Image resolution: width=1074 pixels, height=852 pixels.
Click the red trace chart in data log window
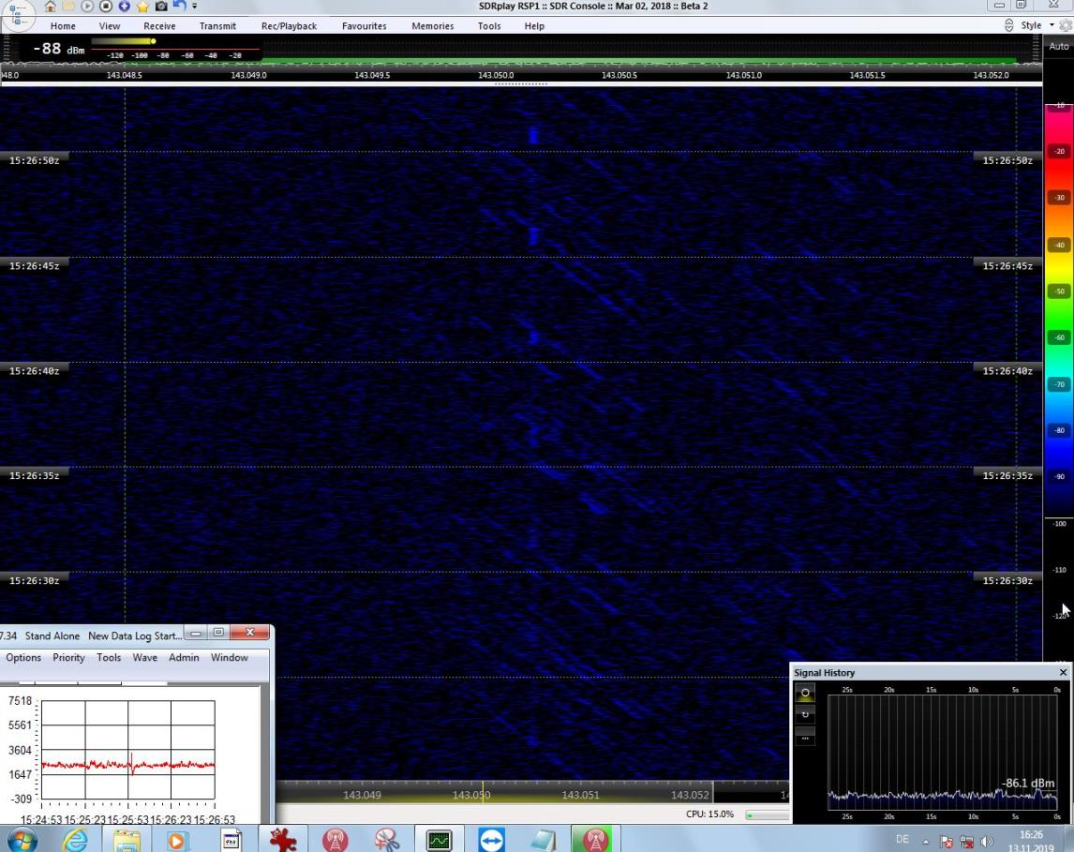128,750
